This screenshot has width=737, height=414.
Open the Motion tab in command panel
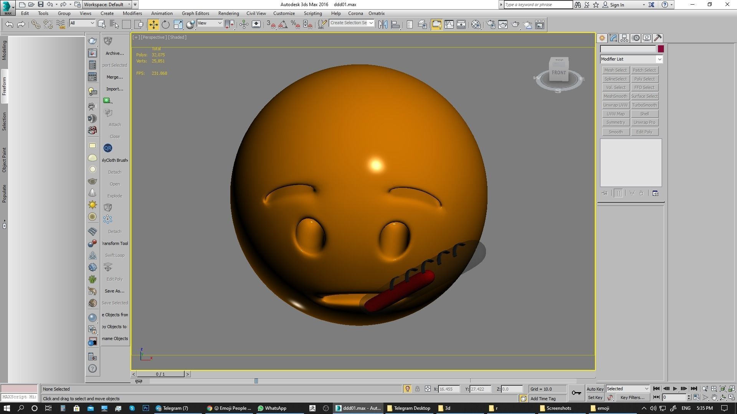[636, 38]
